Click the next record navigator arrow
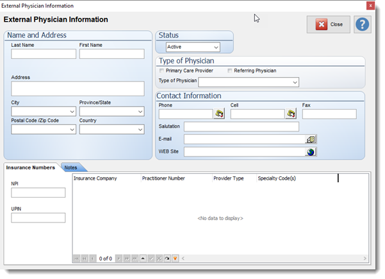The height and width of the screenshot is (279, 385). [119, 258]
